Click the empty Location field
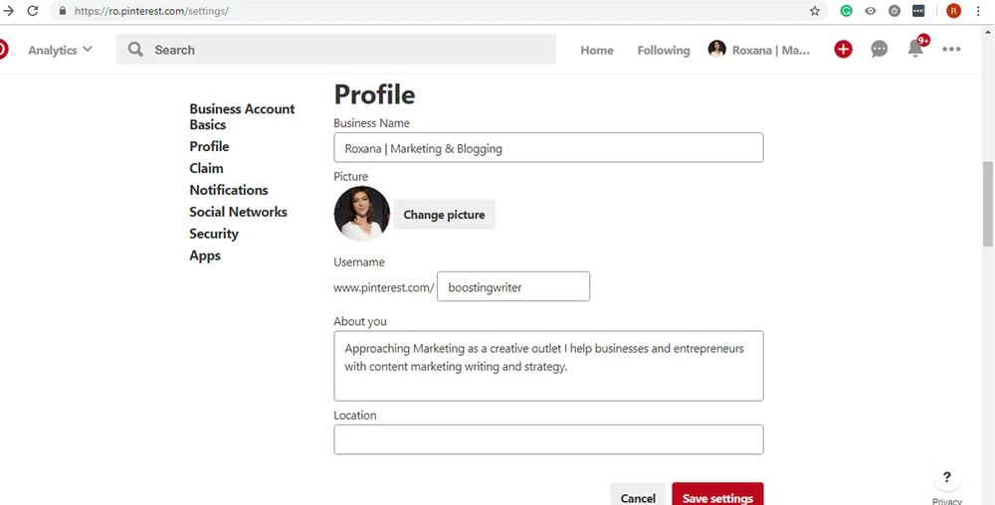Viewport: 995px width, 505px height. coord(548,439)
